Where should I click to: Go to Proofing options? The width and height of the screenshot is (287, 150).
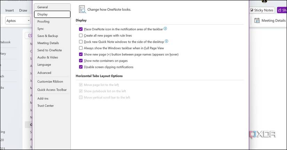52,22
